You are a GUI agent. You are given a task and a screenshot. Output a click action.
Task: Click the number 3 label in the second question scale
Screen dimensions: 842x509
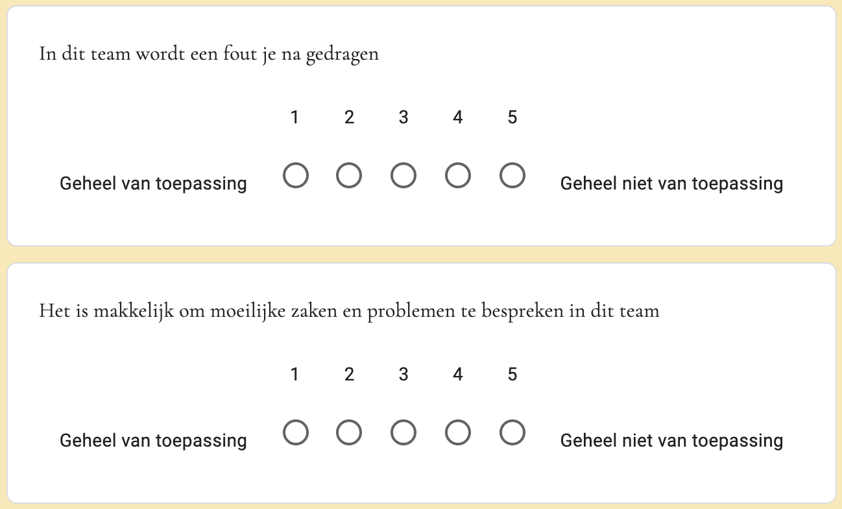(403, 375)
